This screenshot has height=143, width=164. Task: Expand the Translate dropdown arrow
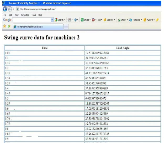click(x=141, y=20)
